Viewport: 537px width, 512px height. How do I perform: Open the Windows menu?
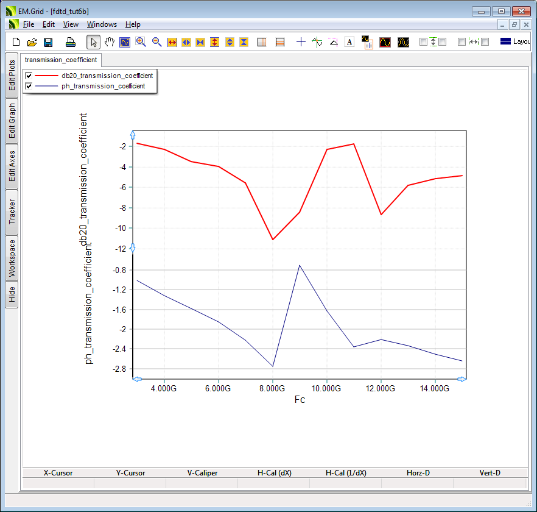pyautogui.click(x=102, y=24)
